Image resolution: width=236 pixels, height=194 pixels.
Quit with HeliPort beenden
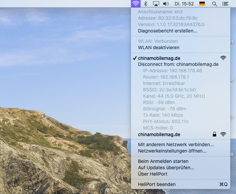[181, 184]
